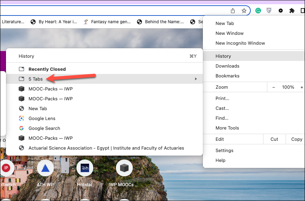
Task: Click the Fantasy name generator favicon
Action: click(x=86, y=22)
